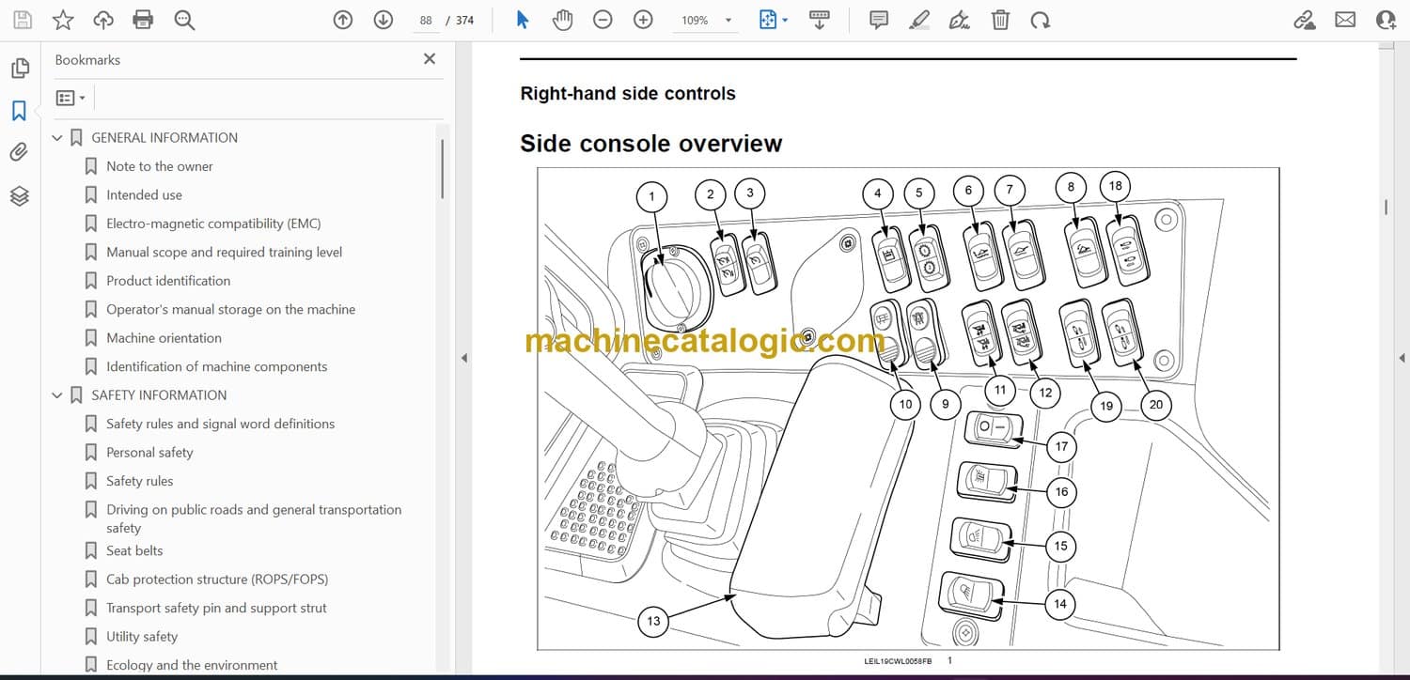The image size is (1410, 680).
Task: Add a comment with the sticky note tool
Action: [x=879, y=20]
